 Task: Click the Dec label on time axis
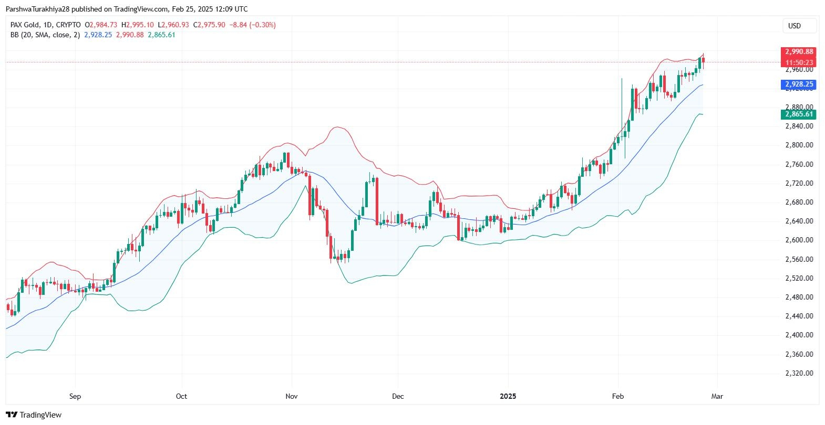398,396
